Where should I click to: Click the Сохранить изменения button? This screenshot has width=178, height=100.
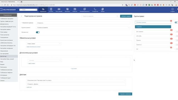point(125,94)
